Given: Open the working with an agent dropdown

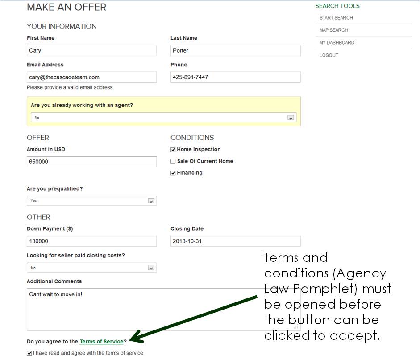Looking at the screenshot, I should [x=163, y=118].
